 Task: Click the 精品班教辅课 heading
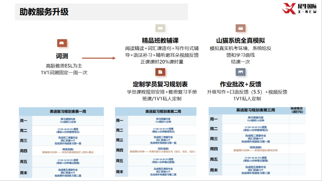pos(160,41)
